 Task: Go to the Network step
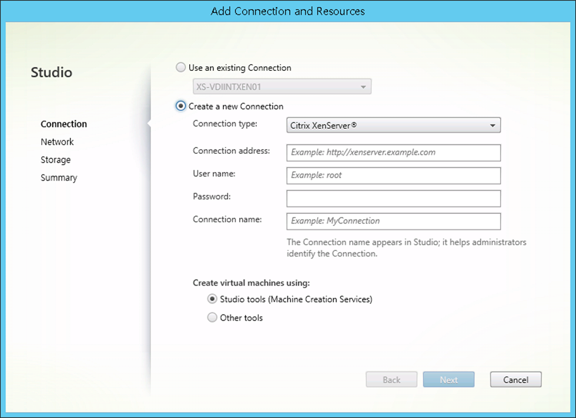(57, 142)
